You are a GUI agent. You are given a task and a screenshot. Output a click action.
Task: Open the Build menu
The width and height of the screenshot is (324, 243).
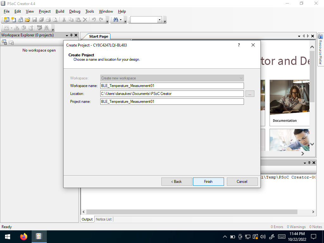(60, 11)
